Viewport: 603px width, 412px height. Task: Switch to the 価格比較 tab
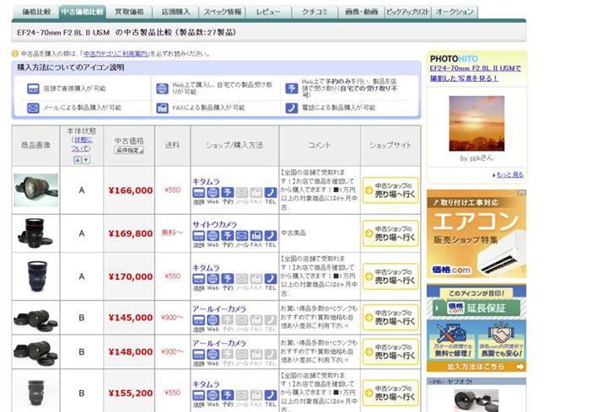tap(36, 12)
